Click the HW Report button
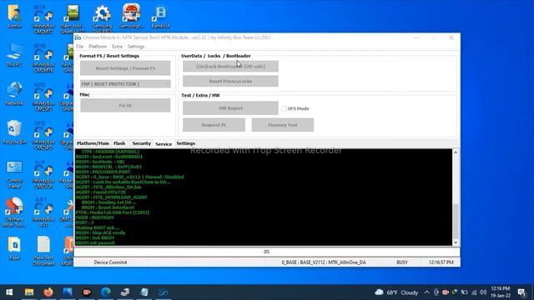The height and width of the screenshot is (300, 534). click(230, 108)
